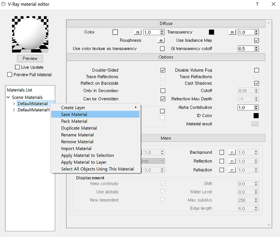Screen dimensions: 280x237
Task: Enable the Reflection map checkbox
Action: (222, 161)
